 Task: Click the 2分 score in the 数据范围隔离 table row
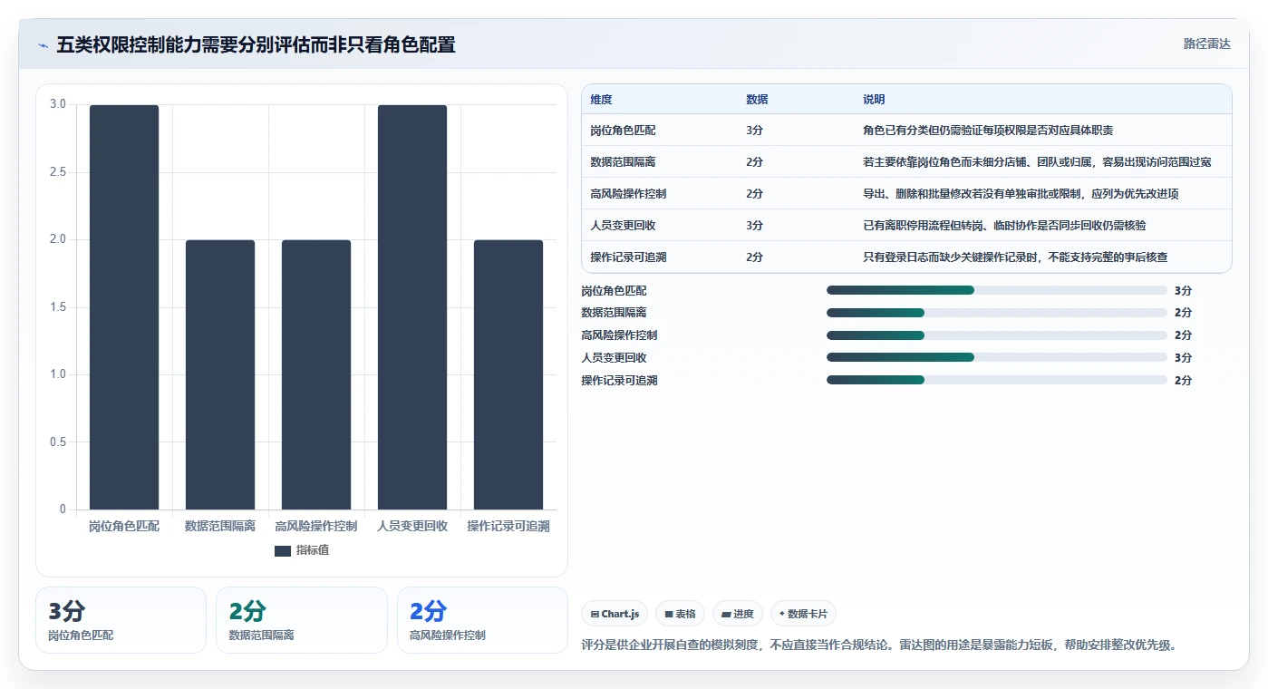click(754, 162)
